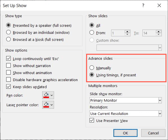
Task: Click the help question mark icon
Action: click(x=143, y=6)
